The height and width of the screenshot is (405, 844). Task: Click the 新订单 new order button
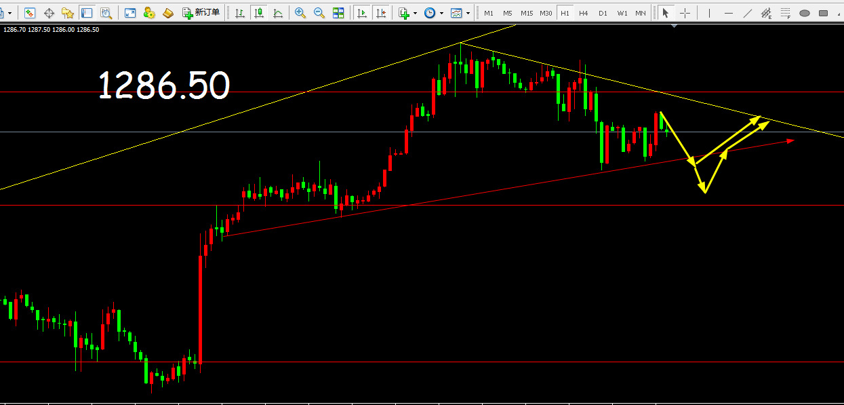click(x=201, y=13)
